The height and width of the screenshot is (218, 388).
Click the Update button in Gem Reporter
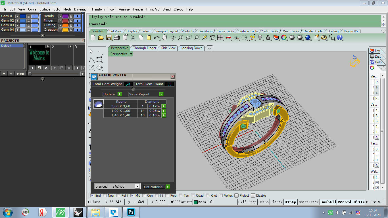[x=112, y=94]
